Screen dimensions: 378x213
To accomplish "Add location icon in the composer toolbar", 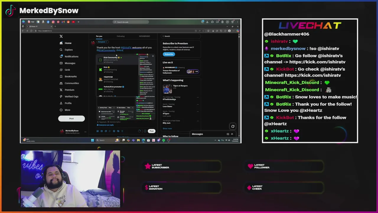I will [x=122, y=131].
